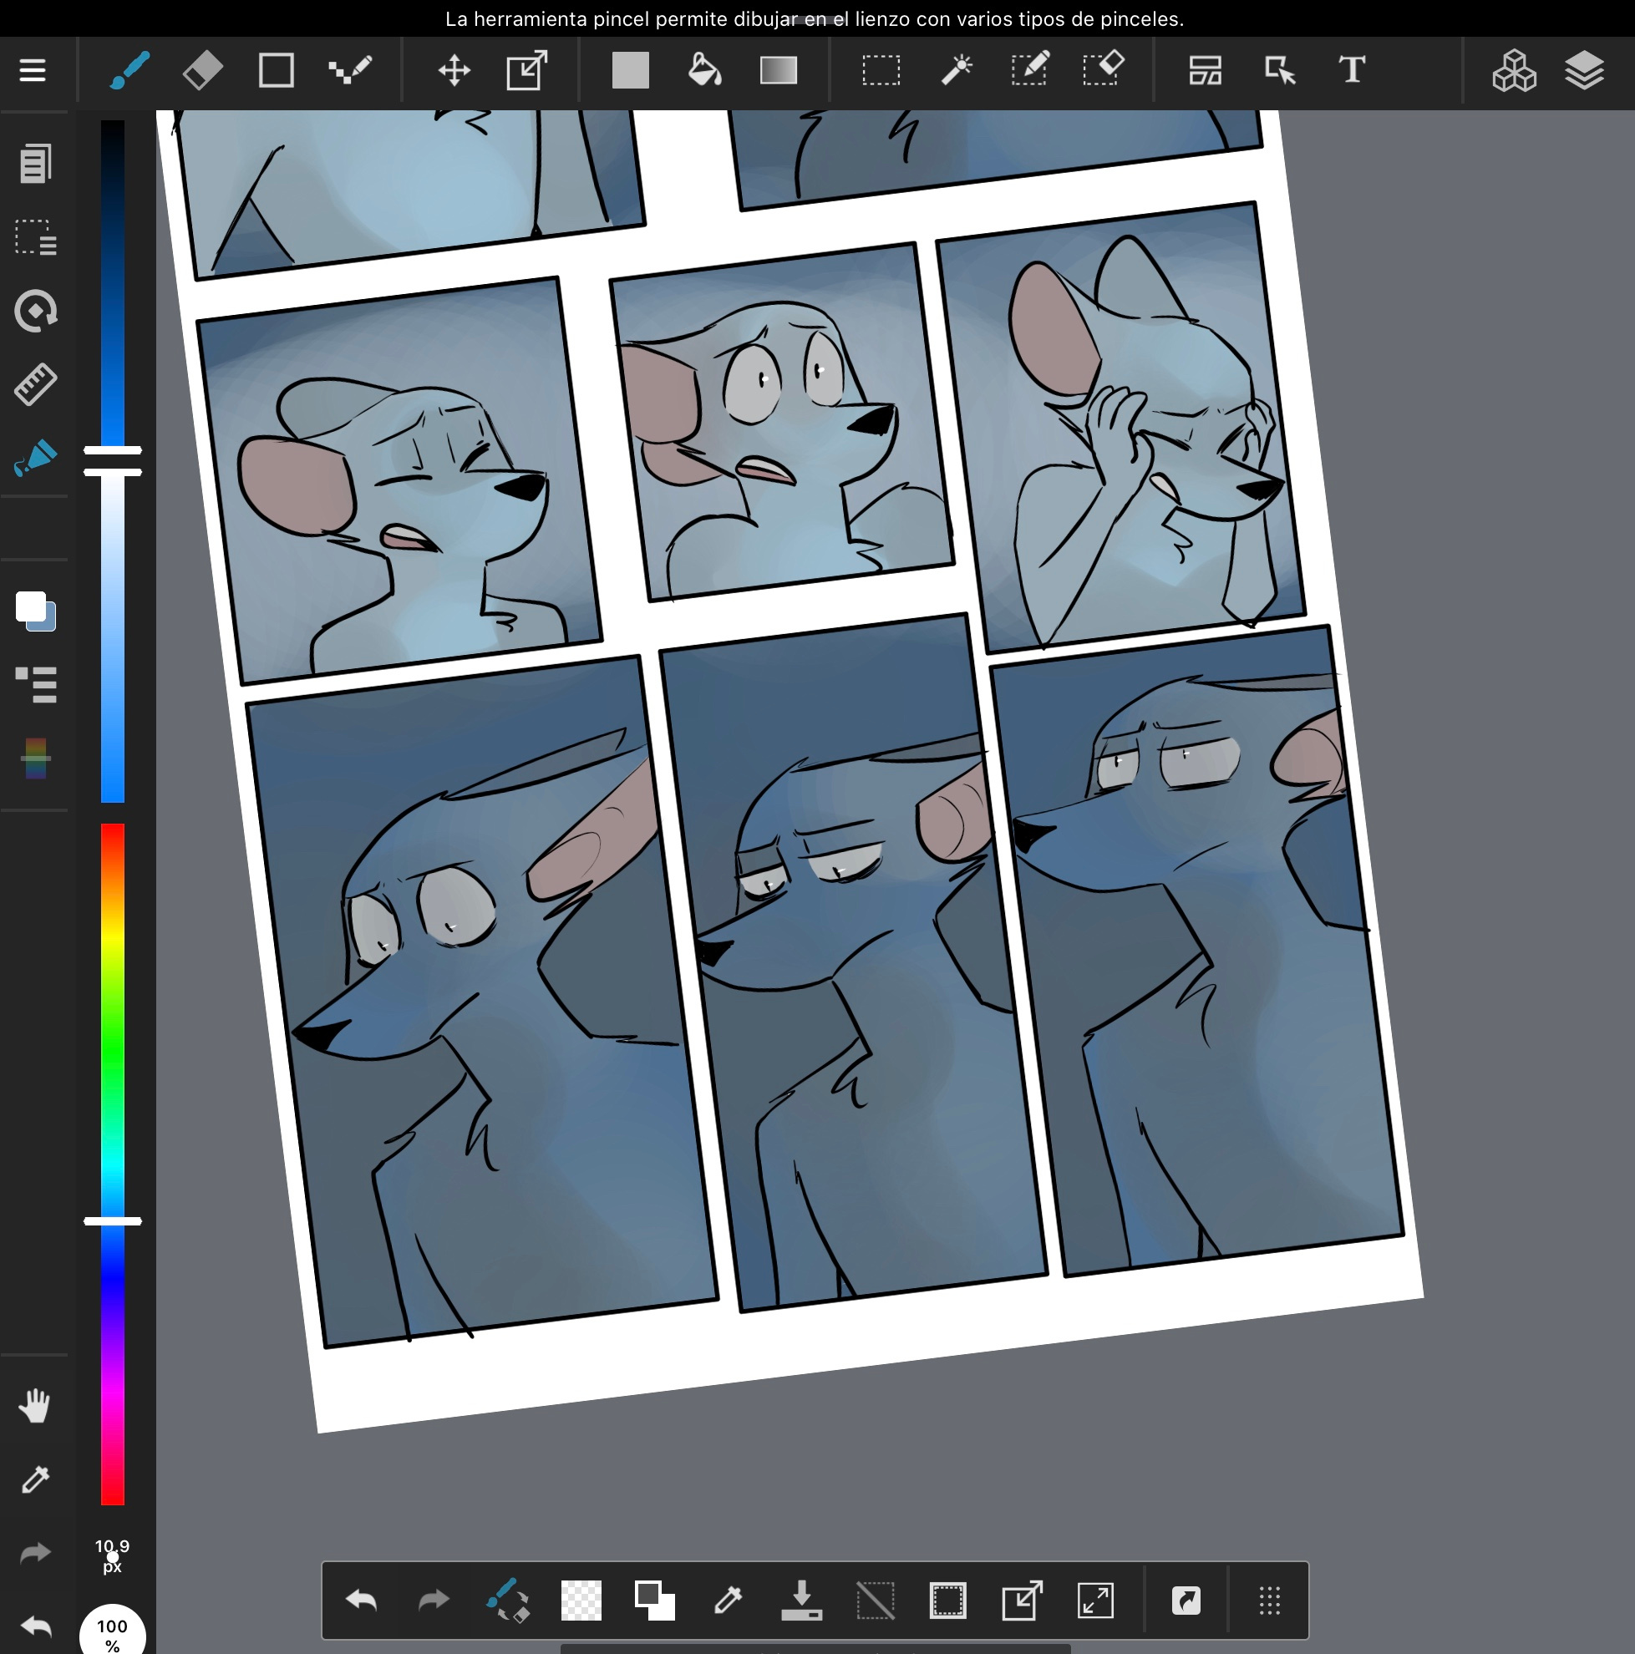Viewport: 1635px width, 1654px height.
Task: Click the foreground color swatch
Action: (31, 606)
